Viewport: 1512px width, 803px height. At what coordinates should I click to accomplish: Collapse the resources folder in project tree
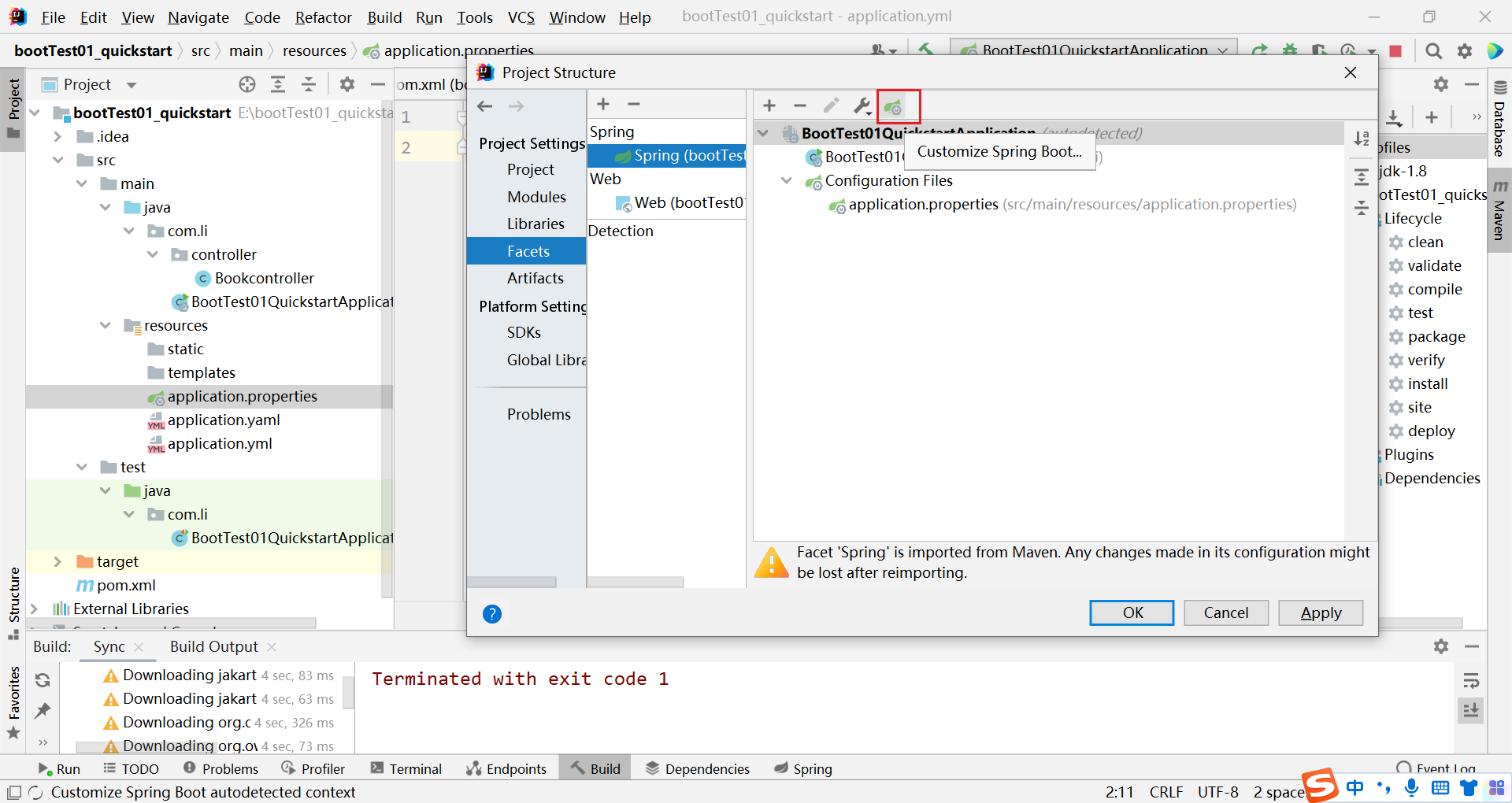(105, 325)
